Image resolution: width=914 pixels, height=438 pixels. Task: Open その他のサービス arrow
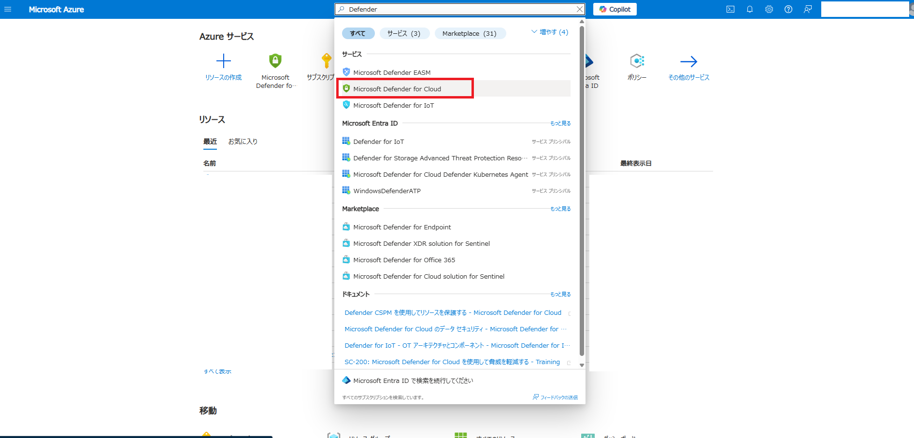point(688,61)
